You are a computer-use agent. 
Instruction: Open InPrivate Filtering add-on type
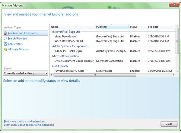pos(18,49)
